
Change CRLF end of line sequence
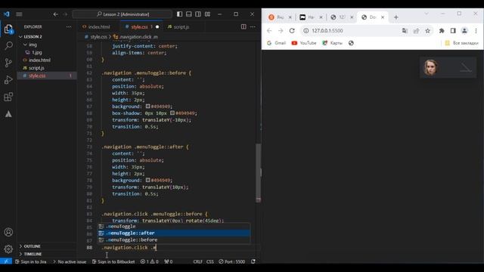[198, 261]
